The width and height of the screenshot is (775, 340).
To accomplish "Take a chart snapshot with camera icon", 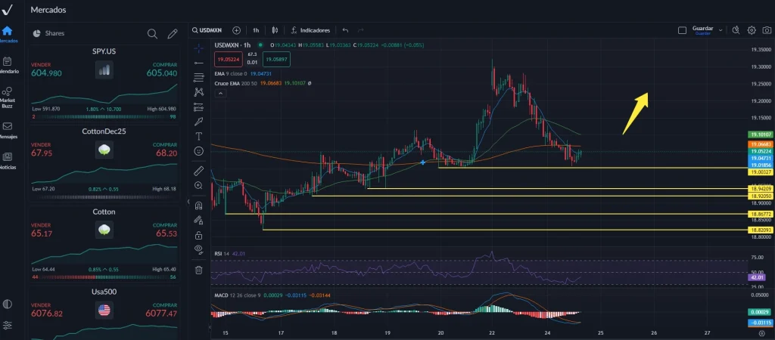I will tap(766, 30).
